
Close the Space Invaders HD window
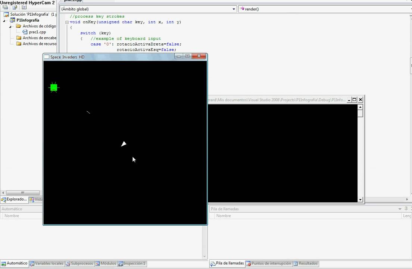tap(199, 56)
